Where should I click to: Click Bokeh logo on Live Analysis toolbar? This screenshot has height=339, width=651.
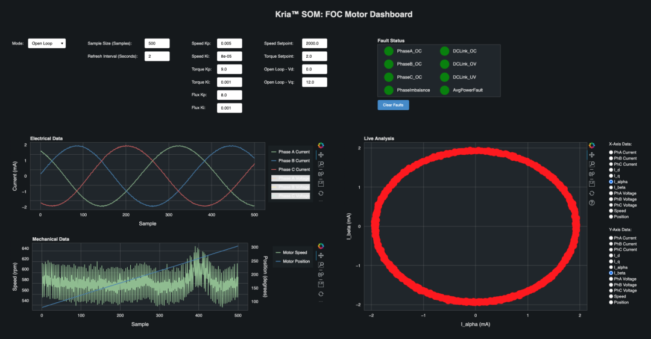click(x=592, y=145)
